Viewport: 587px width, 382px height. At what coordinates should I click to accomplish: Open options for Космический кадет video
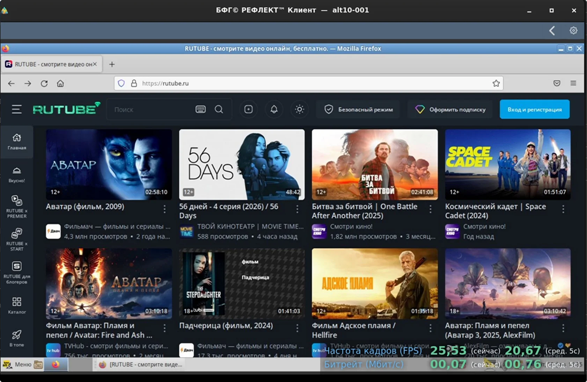pos(563,209)
